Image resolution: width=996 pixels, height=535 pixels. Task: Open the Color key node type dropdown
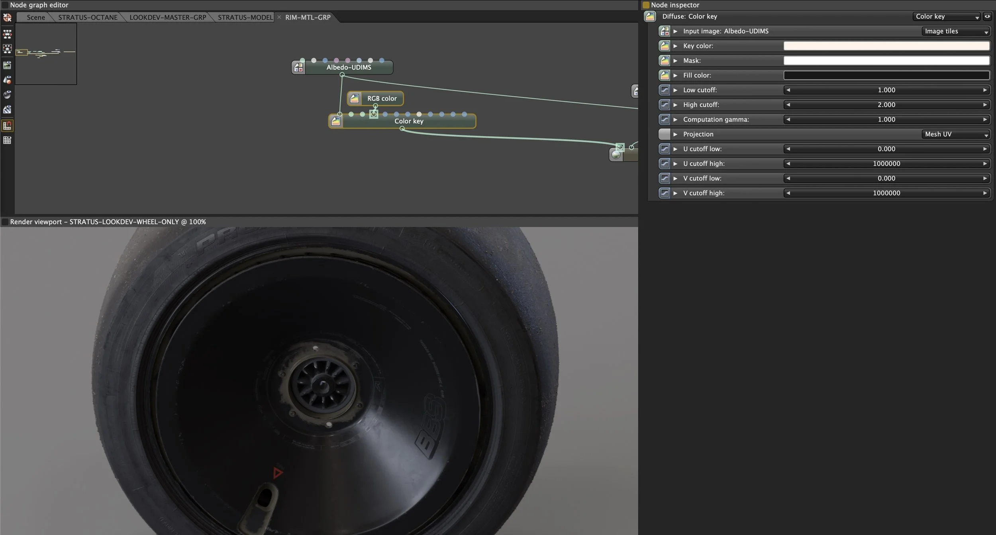coord(946,16)
